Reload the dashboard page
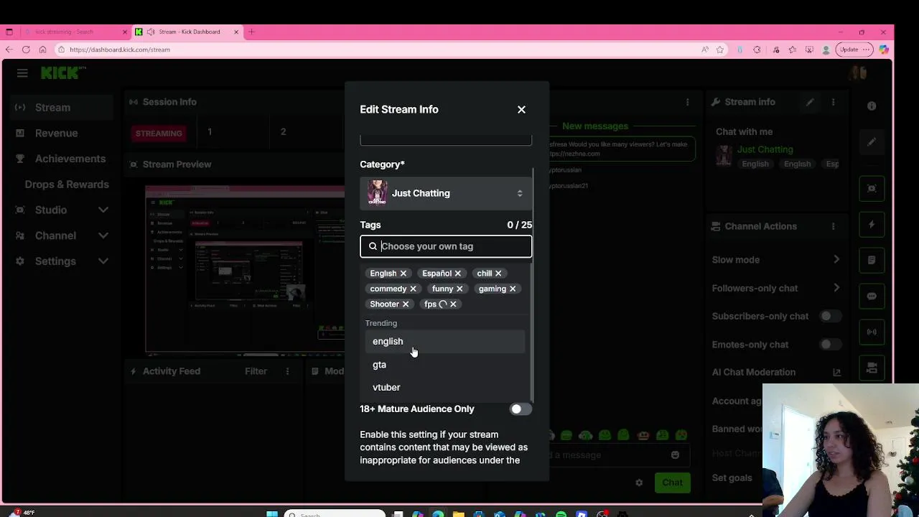Viewport: 919px width, 517px height. pyautogui.click(x=26, y=50)
